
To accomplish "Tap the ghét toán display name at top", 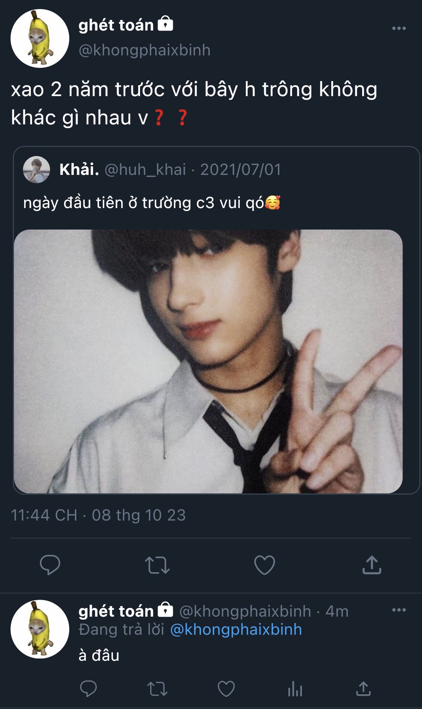I will [x=116, y=25].
